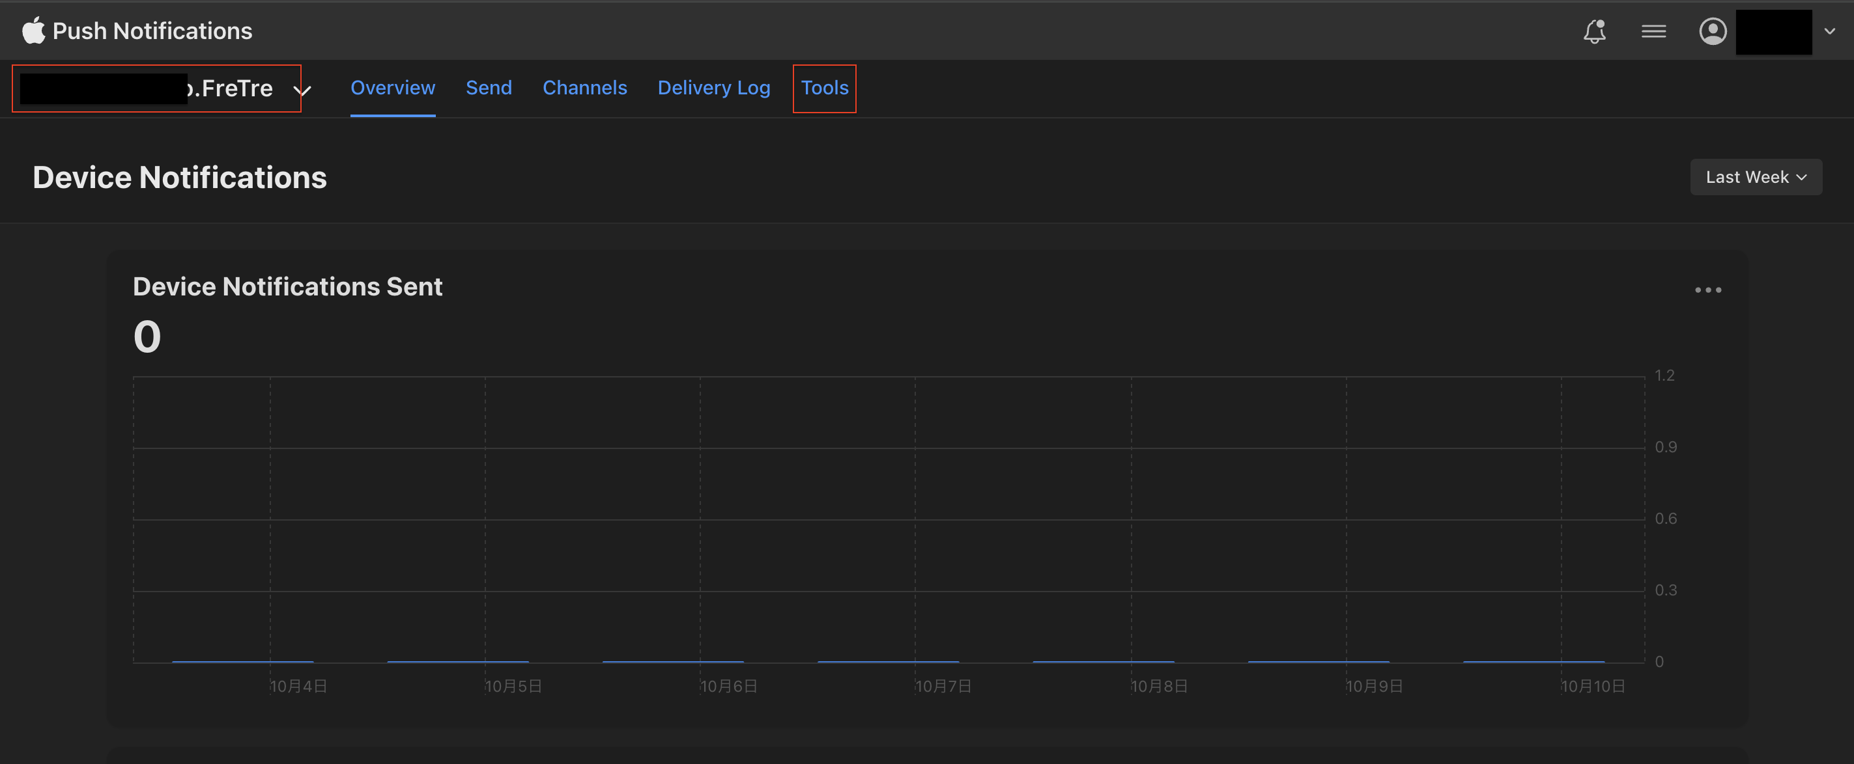This screenshot has height=764, width=1854.
Task: Go to the Delivery Log tab
Action: click(x=713, y=88)
